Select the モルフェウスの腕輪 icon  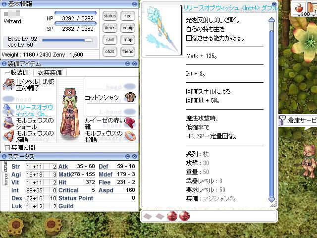tap(8, 135)
